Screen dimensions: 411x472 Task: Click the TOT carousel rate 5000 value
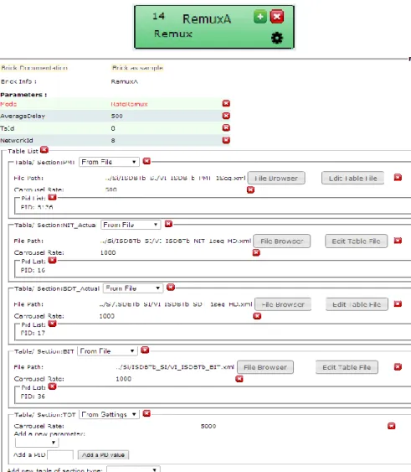(x=208, y=426)
